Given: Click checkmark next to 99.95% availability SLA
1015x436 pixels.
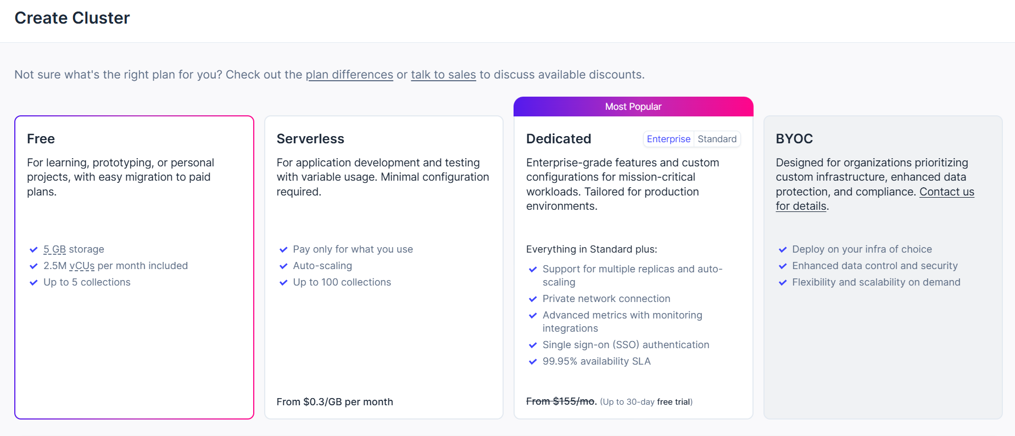Looking at the screenshot, I should click(x=533, y=362).
